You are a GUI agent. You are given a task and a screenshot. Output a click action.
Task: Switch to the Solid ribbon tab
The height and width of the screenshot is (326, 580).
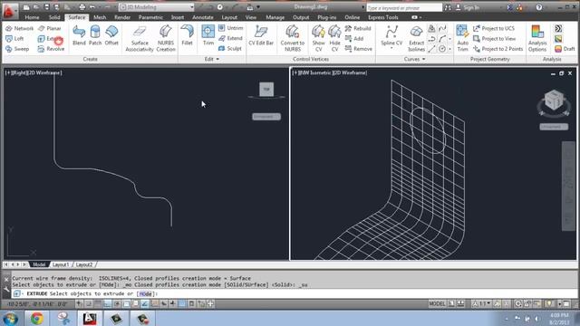[x=54, y=17]
